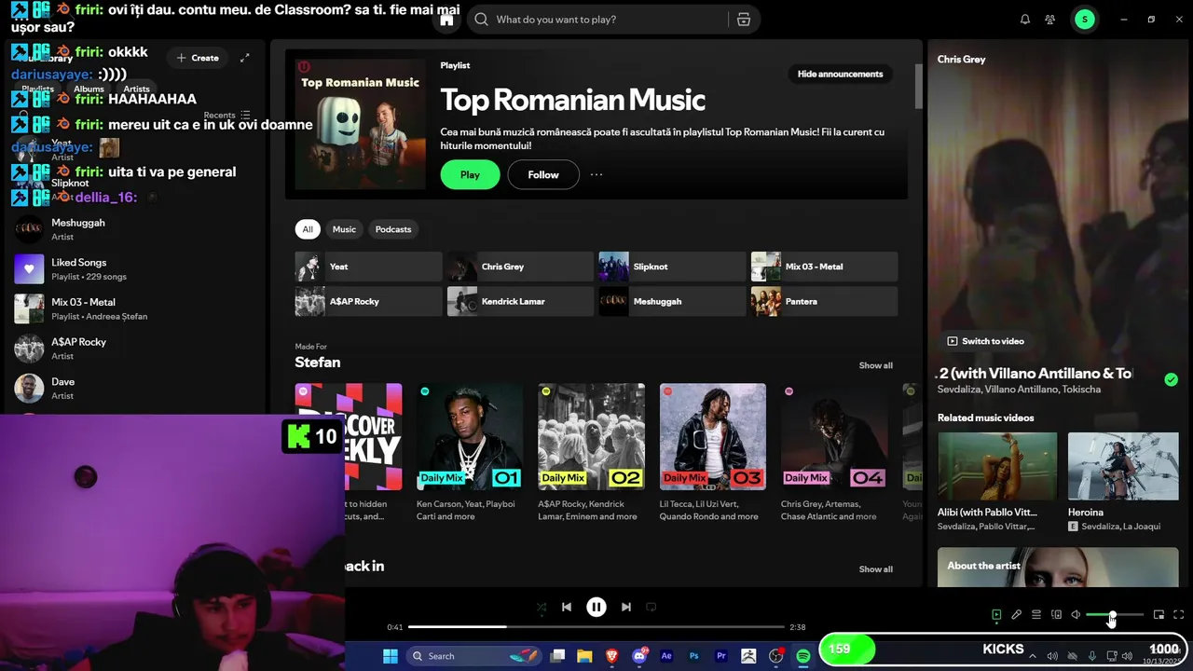Skip to the previous track
The height and width of the screenshot is (671, 1193).
(567, 607)
